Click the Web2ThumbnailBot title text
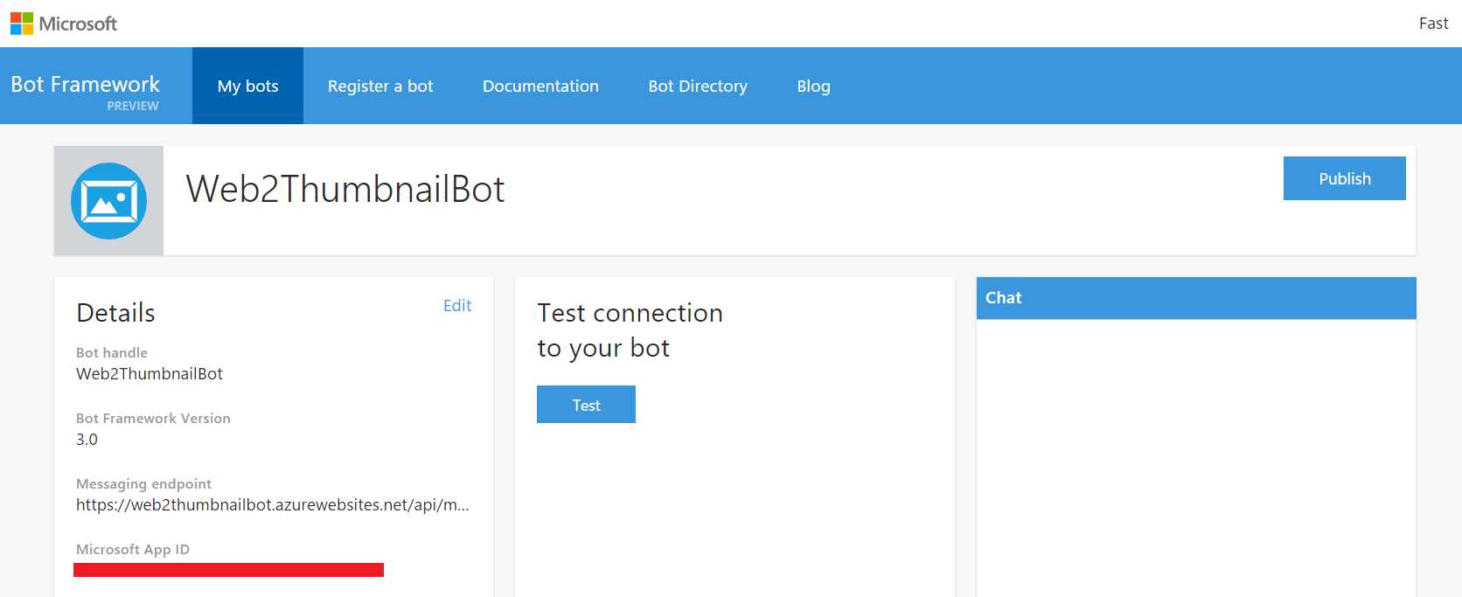Screen dimensions: 1462x597 point(345,190)
